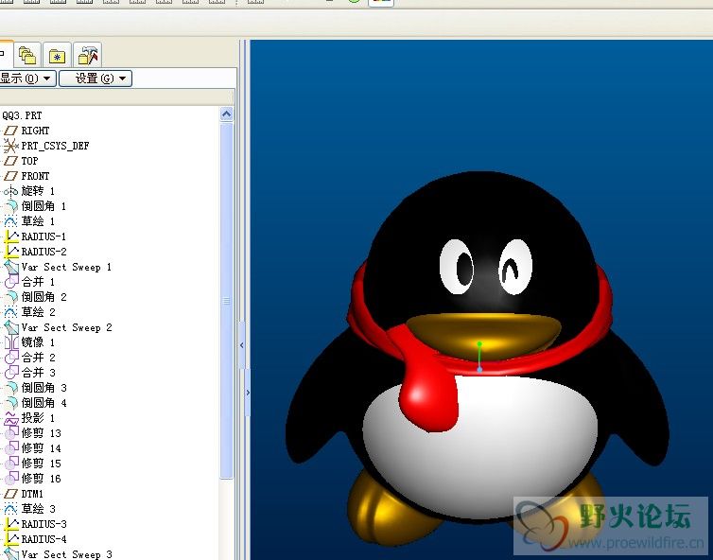Select 修剪 14 feature
Viewport: 713px width, 560px height.
pyautogui.click(x=42, y=448)
